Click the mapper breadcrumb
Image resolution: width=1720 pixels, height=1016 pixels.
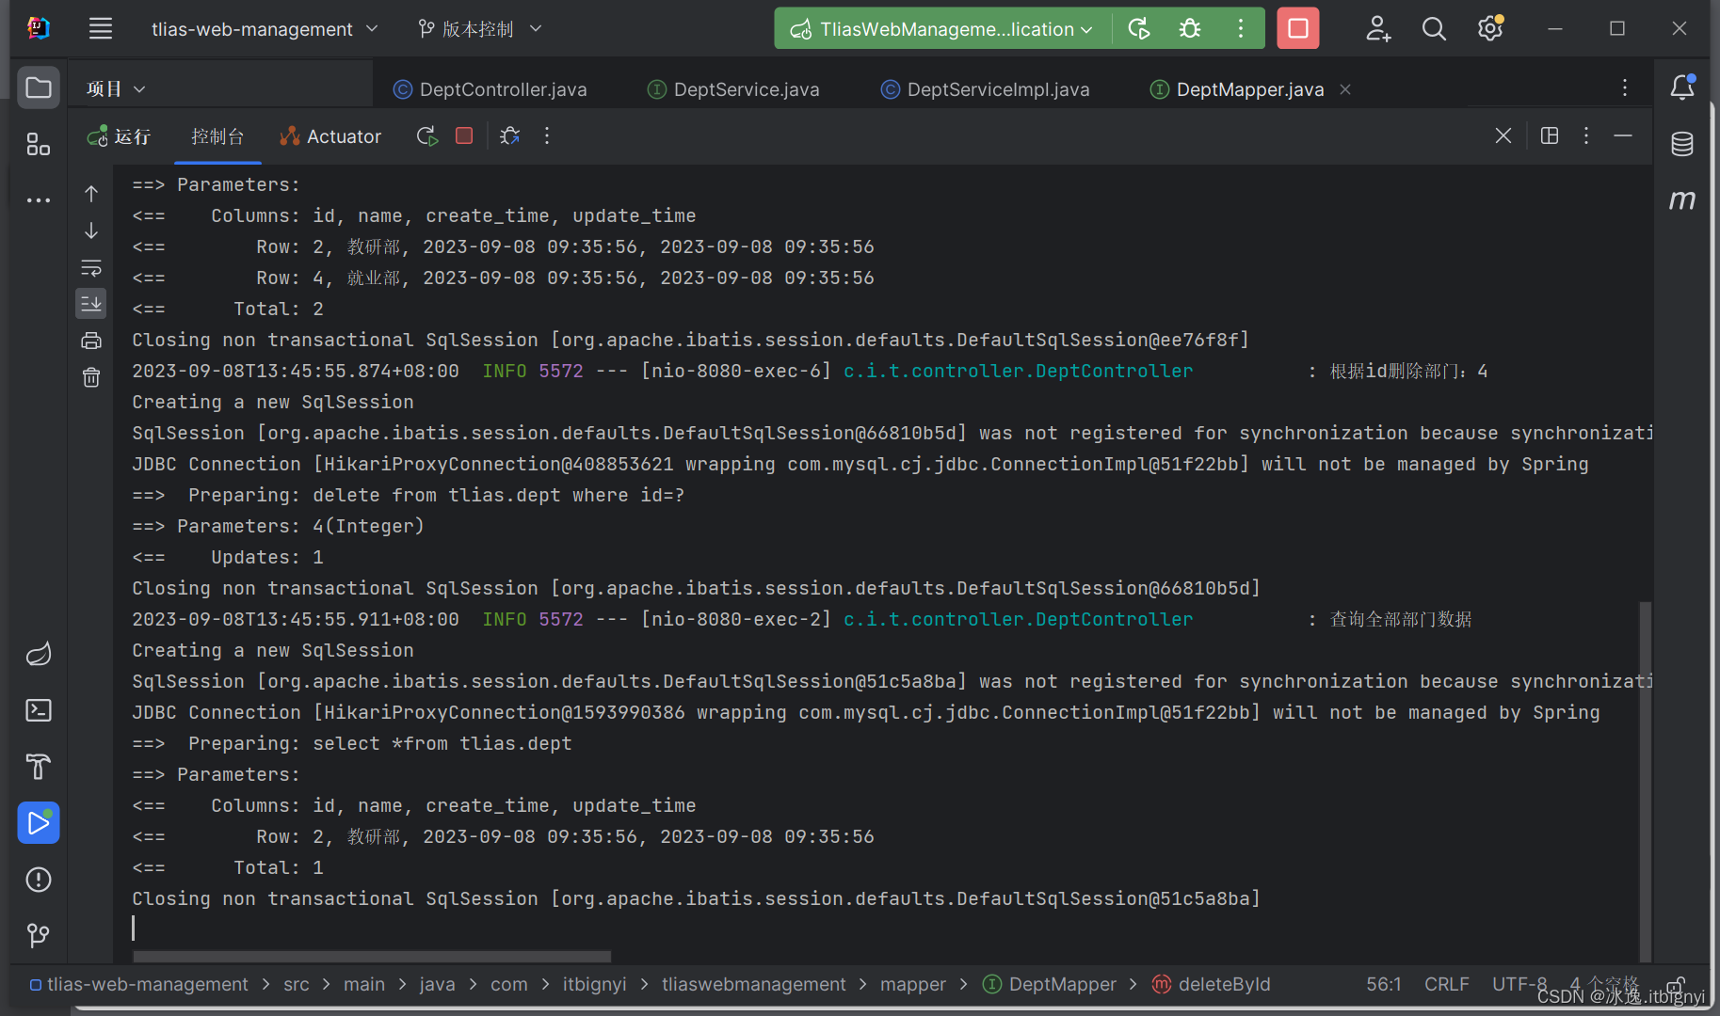913,984
